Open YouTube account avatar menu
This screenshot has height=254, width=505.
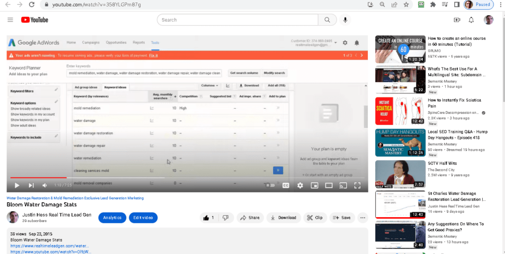pos(489,20)
